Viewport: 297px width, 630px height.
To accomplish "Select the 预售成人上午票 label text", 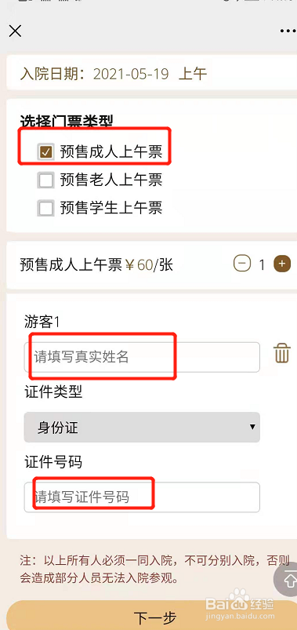I will 111,152.
